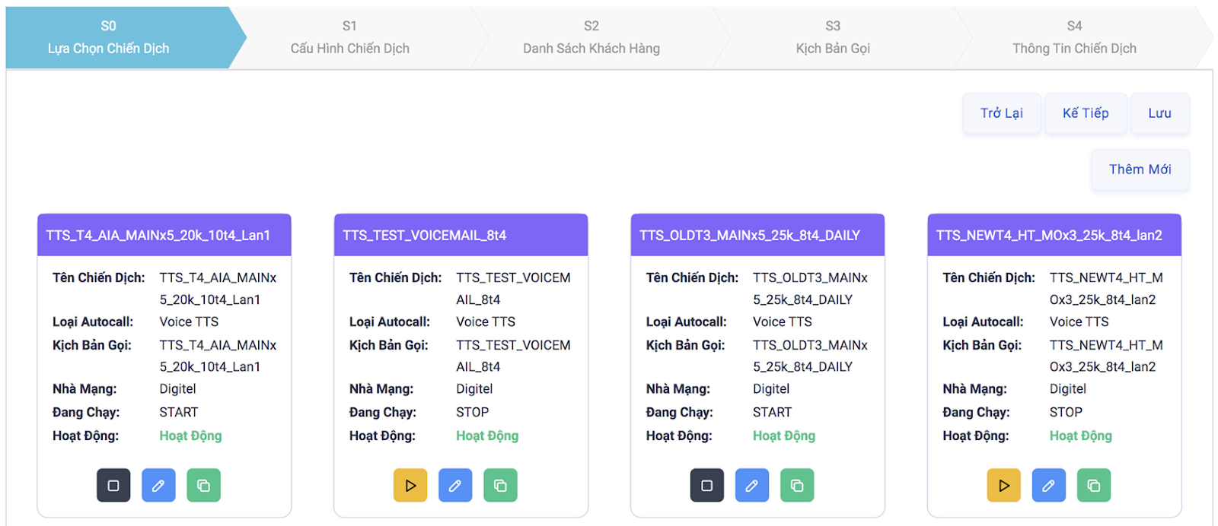Select the S4 Thông Tin Chiến Dịch step
The height and width of the screenshot is (526, 1218).
click(1074, 38)
